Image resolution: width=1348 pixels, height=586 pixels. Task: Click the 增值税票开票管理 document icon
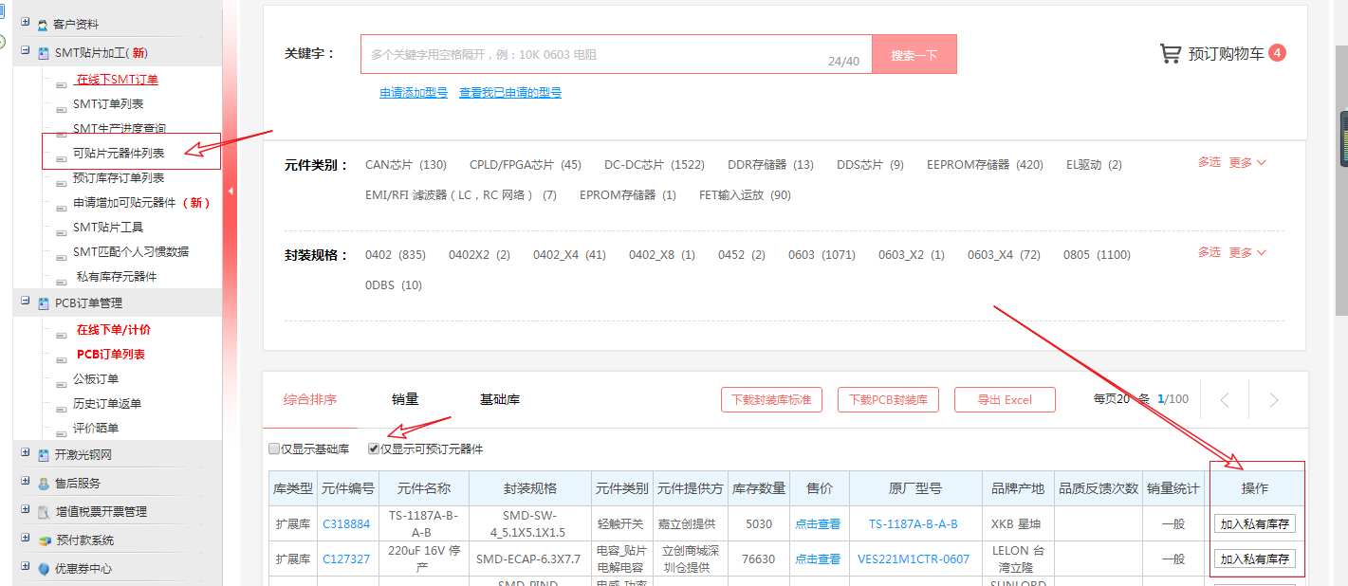44,512
